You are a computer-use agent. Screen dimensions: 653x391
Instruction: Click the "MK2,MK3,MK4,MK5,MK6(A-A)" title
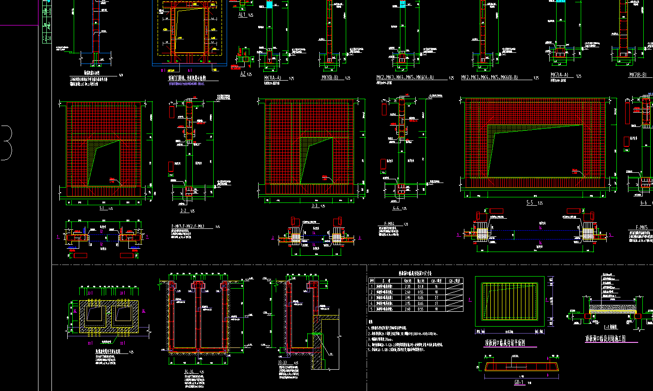405,78
